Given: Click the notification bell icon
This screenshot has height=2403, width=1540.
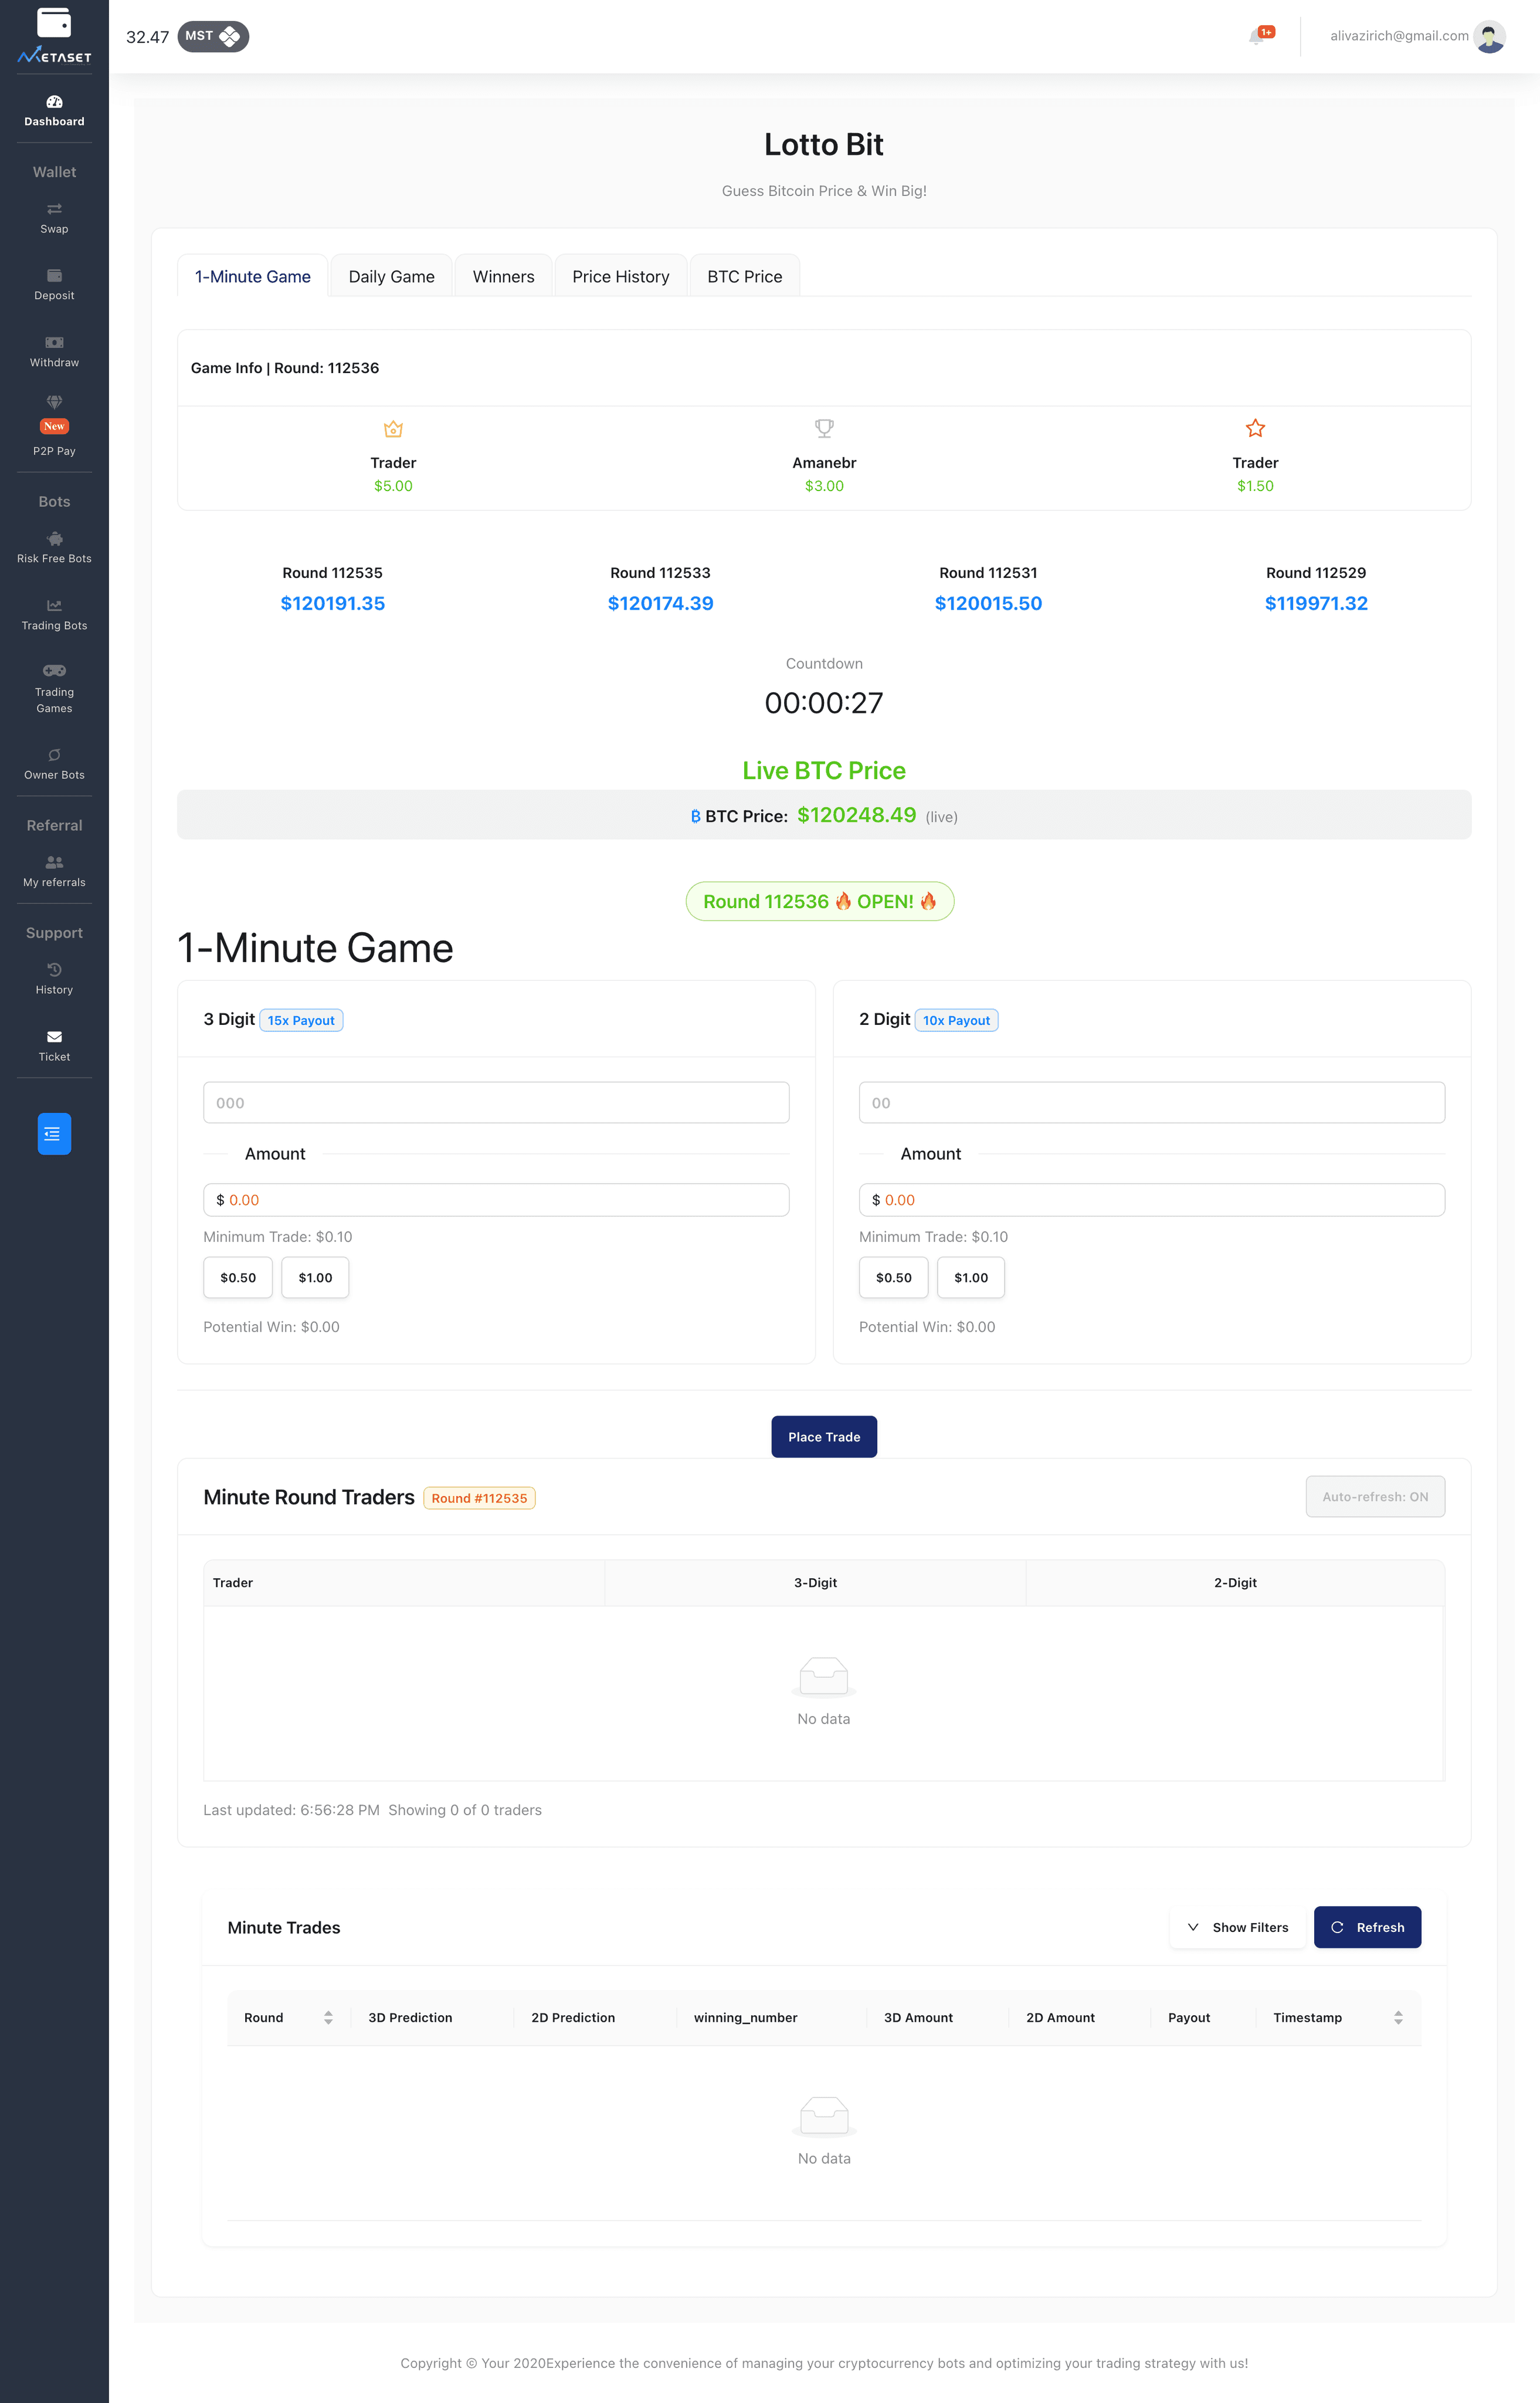Looking at the screenshot, I should (1256, 37).
